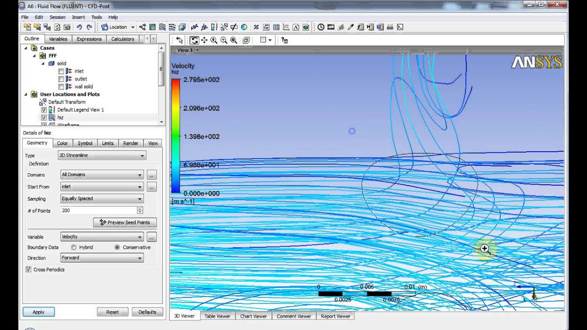Select the Rotate viewer tool
The width and height of the screenshot is (587, 330).
[x=194, y=40]
